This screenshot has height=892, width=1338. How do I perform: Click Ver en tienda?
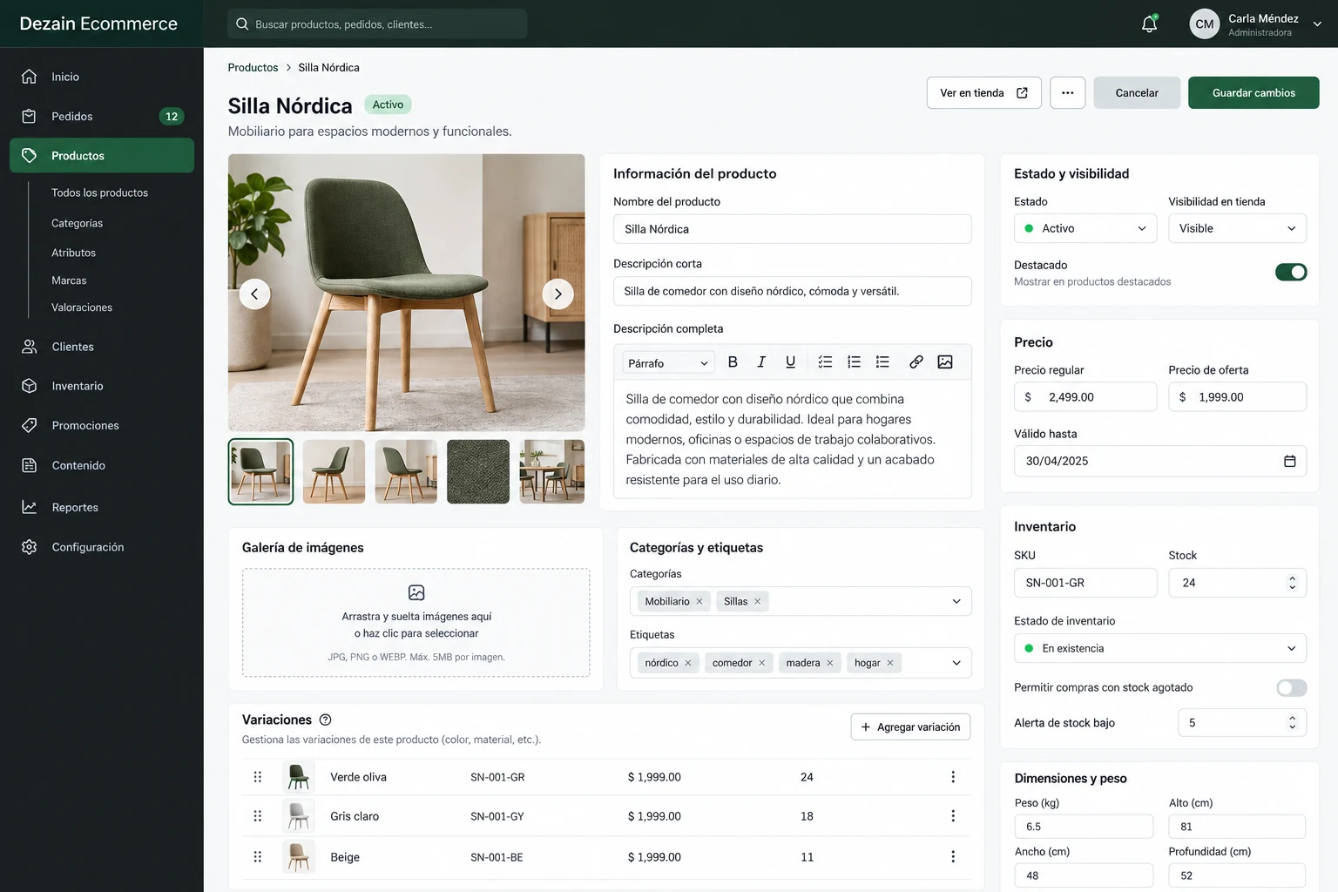click(x=983, y=93)
